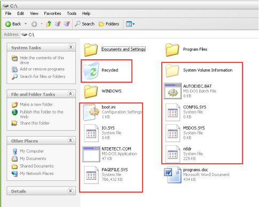Image resolution: width=259 pixels, height=207 pixels.
Task: Click Make a new folder link
Action: (36, 105)
